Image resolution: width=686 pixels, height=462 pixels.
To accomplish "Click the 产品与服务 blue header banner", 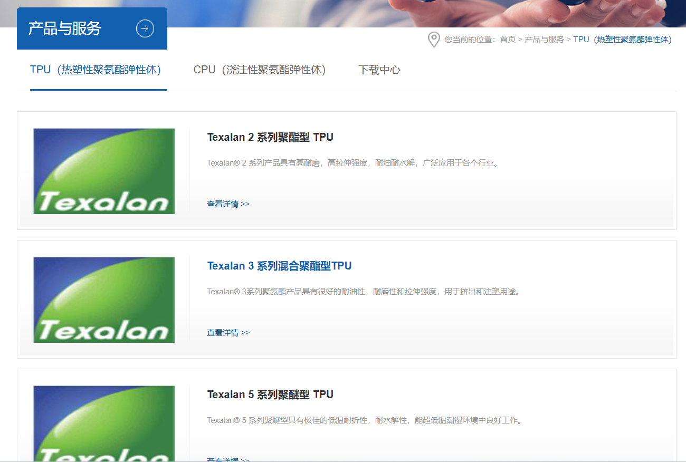I will (92, 28).
